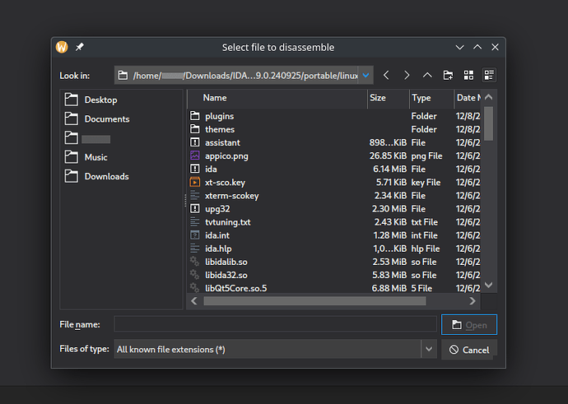Click the png File type cell
The image size is (568, 404).
pyautogui.click(x=426, y=156)
